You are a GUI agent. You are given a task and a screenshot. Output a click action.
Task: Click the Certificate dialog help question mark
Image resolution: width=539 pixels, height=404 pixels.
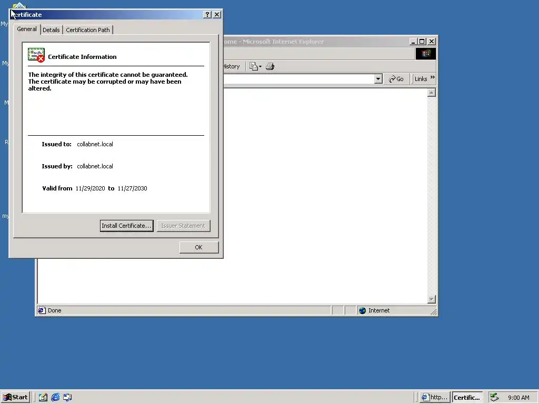pos(207,14)
